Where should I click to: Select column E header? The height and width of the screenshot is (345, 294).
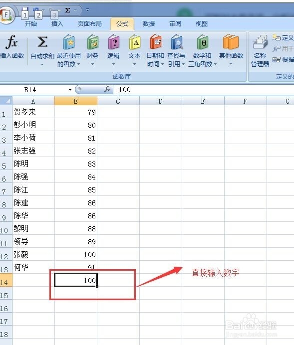(203, 101)
